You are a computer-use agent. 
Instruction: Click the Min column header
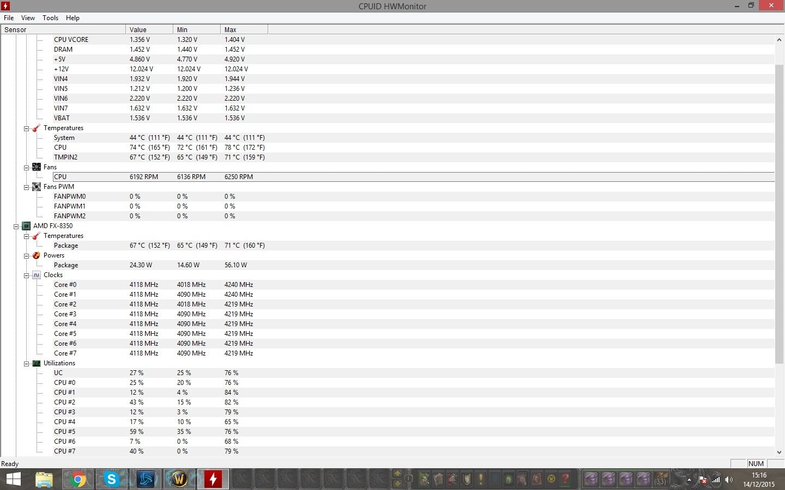point(197,29)
